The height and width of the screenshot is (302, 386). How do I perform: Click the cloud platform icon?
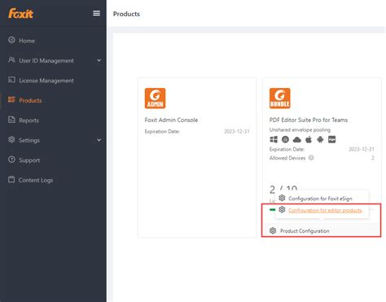pyautogui.click(x=297, y=139)
